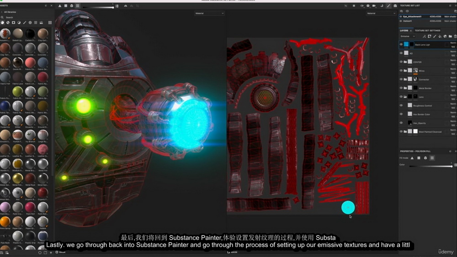
Task: Hide the CENTER folder layer
Action: pyautogui.click(x=401, y=62)
